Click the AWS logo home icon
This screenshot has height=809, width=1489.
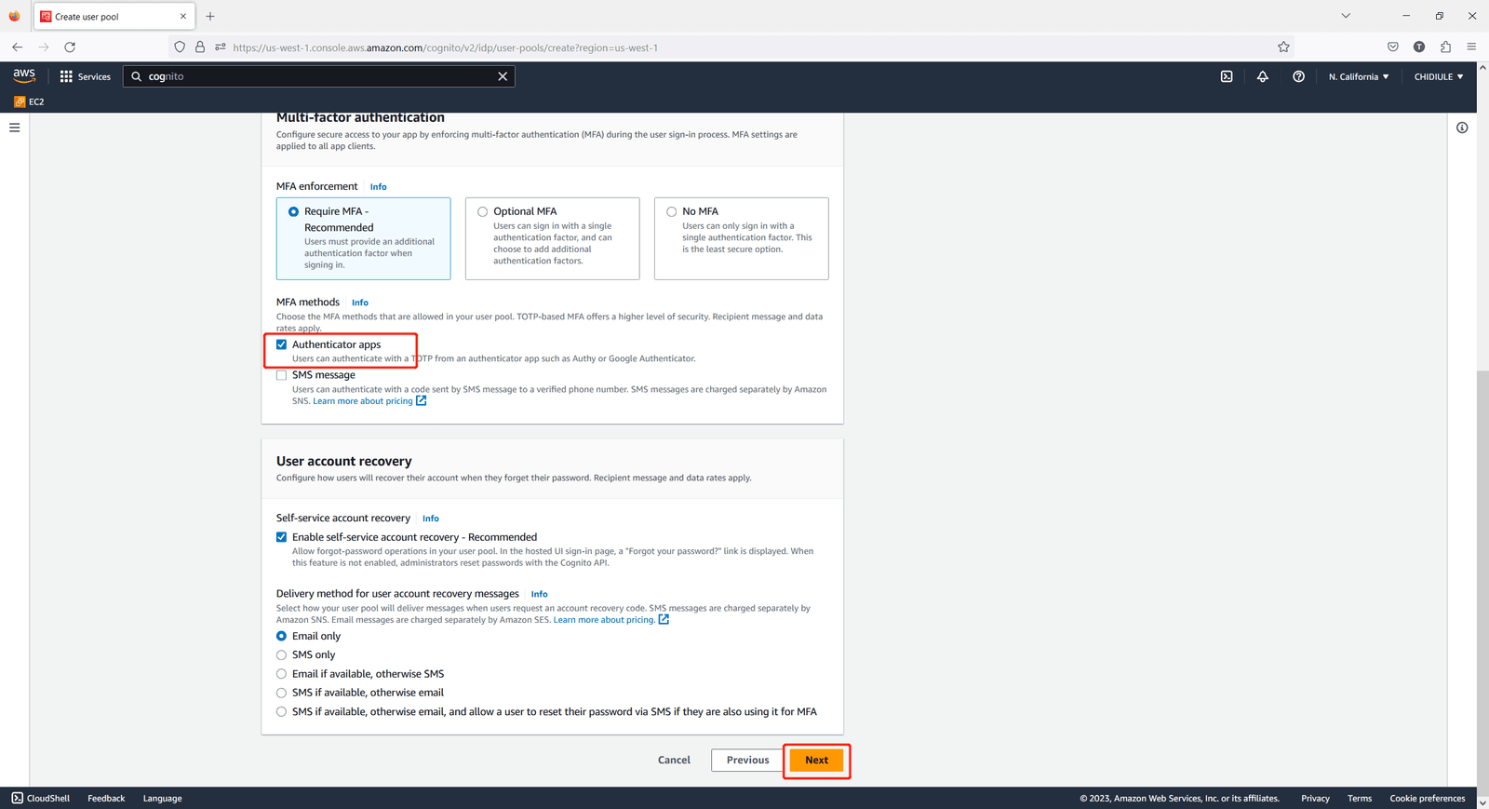pos(24,75)
